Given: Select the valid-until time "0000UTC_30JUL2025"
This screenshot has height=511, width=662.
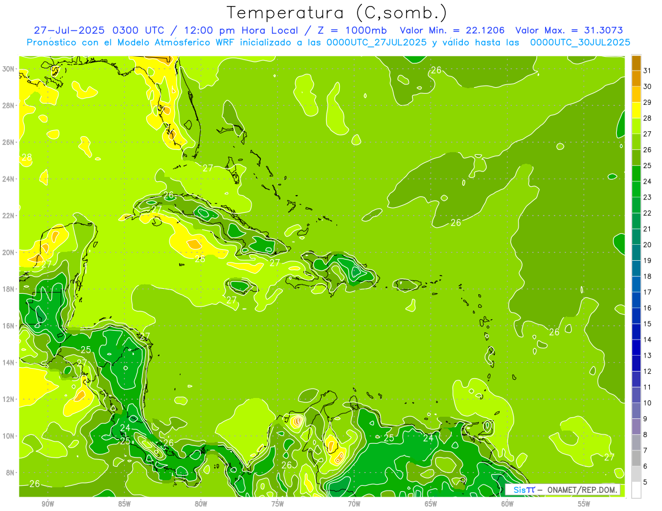Looking at the screenshot, I should (580, 42).
